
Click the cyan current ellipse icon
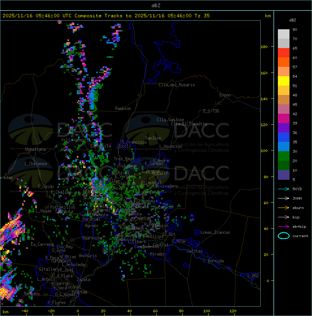283,236
